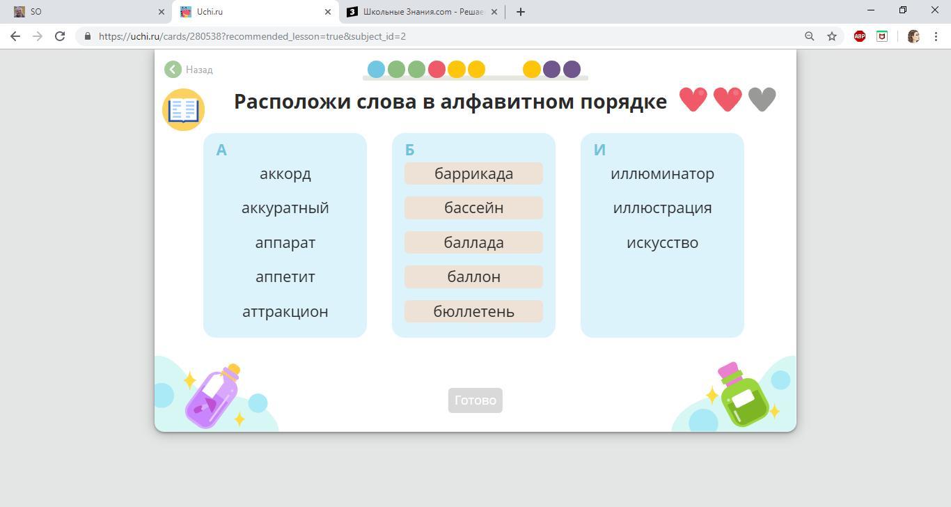This screenshot has height=507, width=951.
Task: Click the zoom magnifier icon in address bar
Action: click(809, 36)
